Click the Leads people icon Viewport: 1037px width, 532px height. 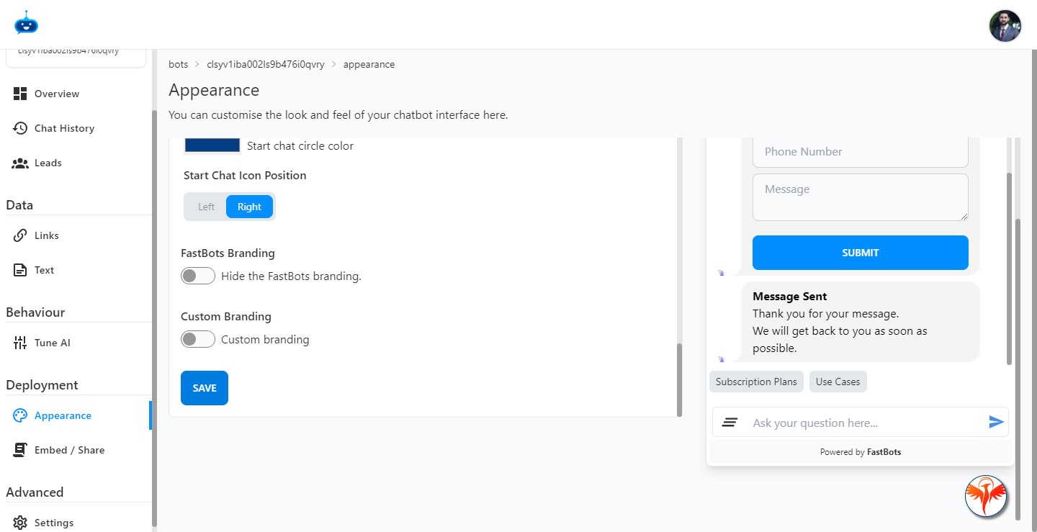pyautogui.click(x=19, y=162)
